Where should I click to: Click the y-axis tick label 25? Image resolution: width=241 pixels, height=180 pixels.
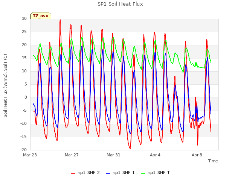tap(24, 31)
